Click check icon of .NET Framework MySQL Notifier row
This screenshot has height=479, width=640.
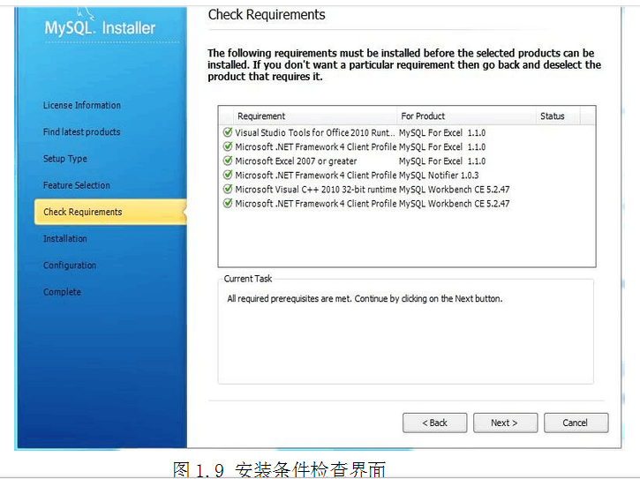(x=228, y=175)
